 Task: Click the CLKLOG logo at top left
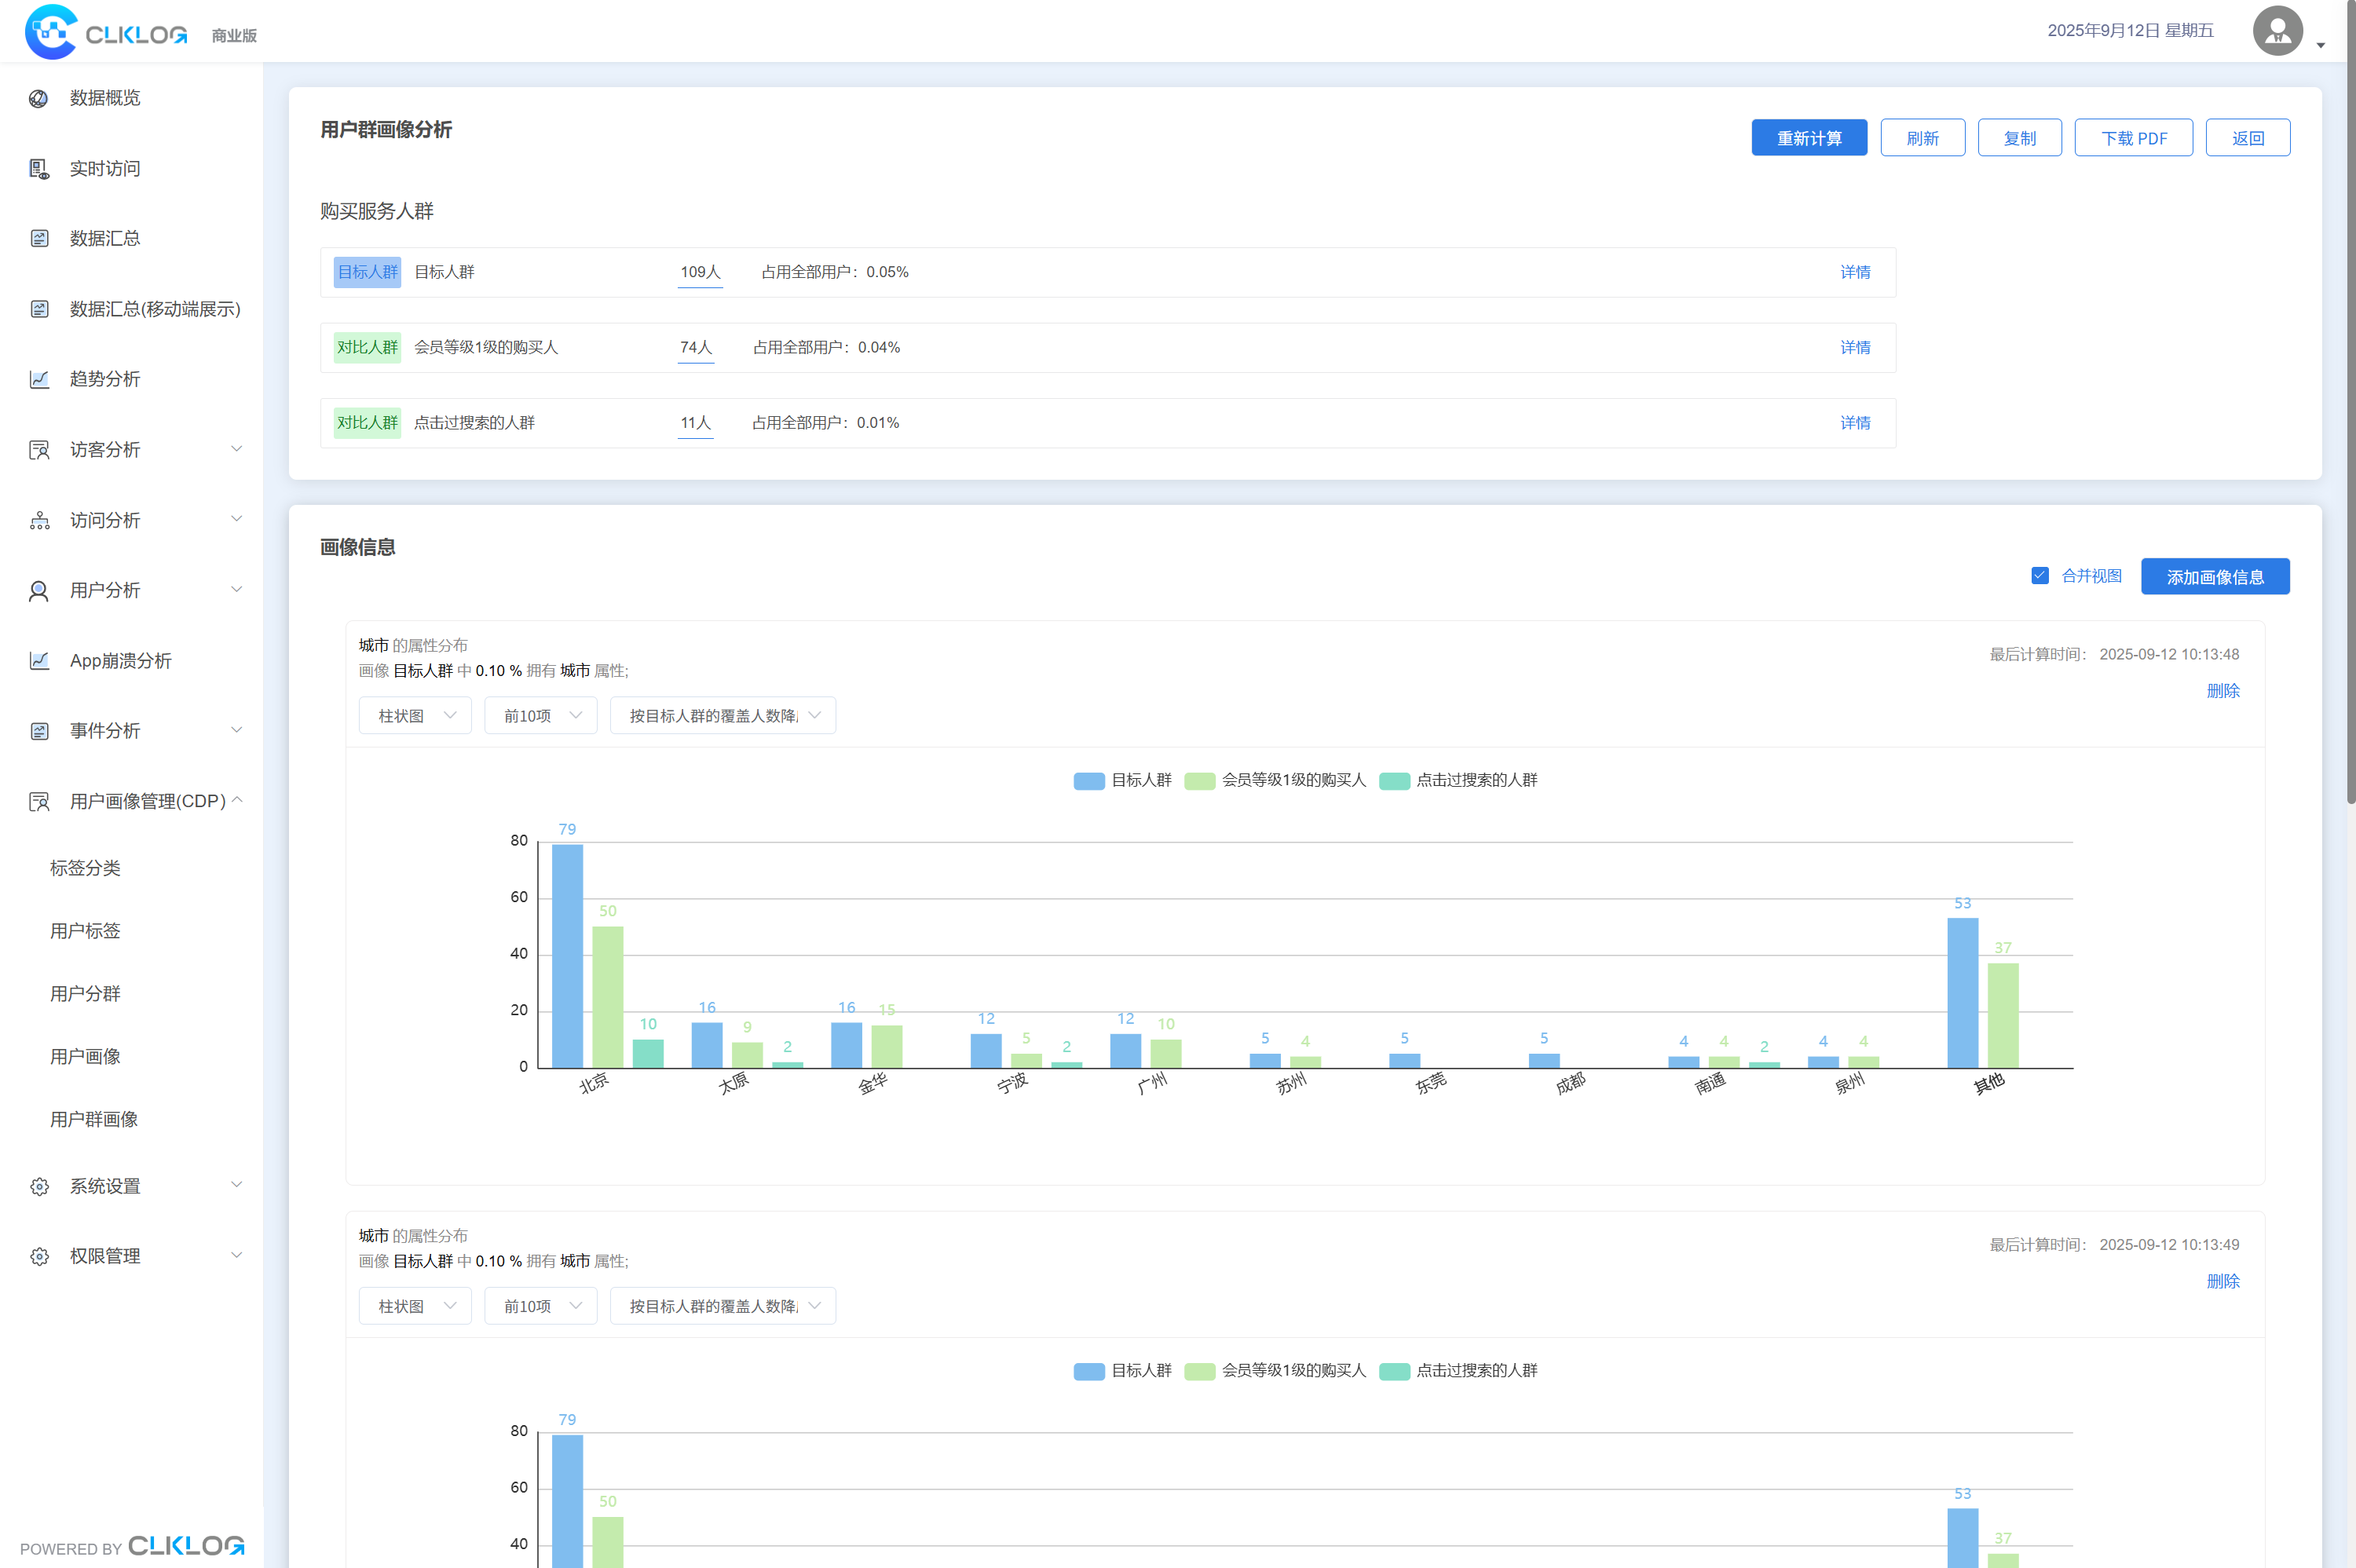106,32
